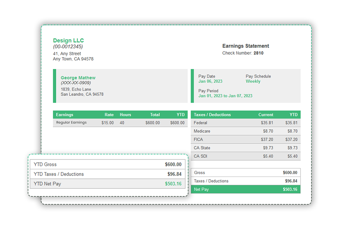Click the check number 2810 value
Screen dimensions: 347x230
tap(258, 53)
